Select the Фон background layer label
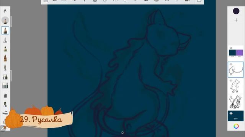The width and height of the screenshot is (245, 137). click(236, 119)
